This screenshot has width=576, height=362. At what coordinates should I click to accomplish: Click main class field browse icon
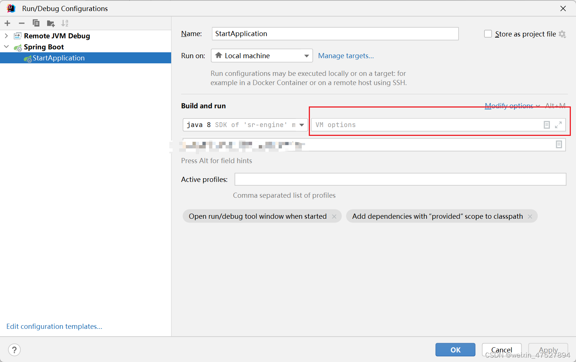click(x=559, y=145)
